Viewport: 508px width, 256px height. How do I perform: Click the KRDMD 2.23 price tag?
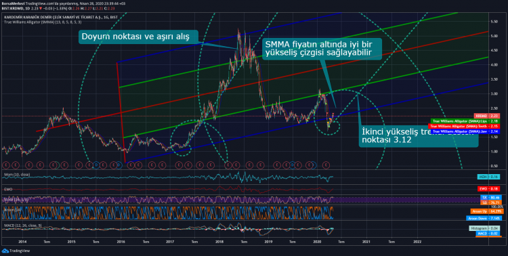coord(486,116)
